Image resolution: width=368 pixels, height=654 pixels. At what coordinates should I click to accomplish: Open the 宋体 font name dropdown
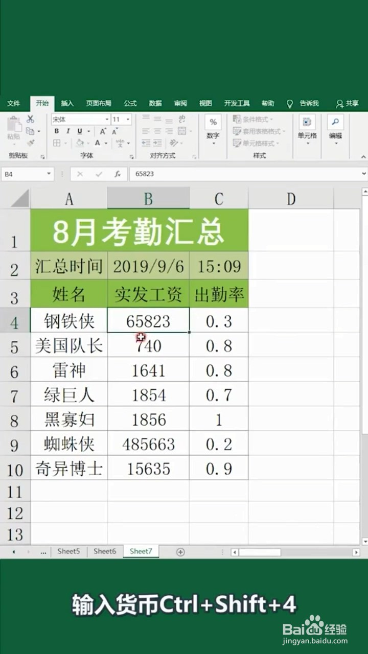coord(107,120)
